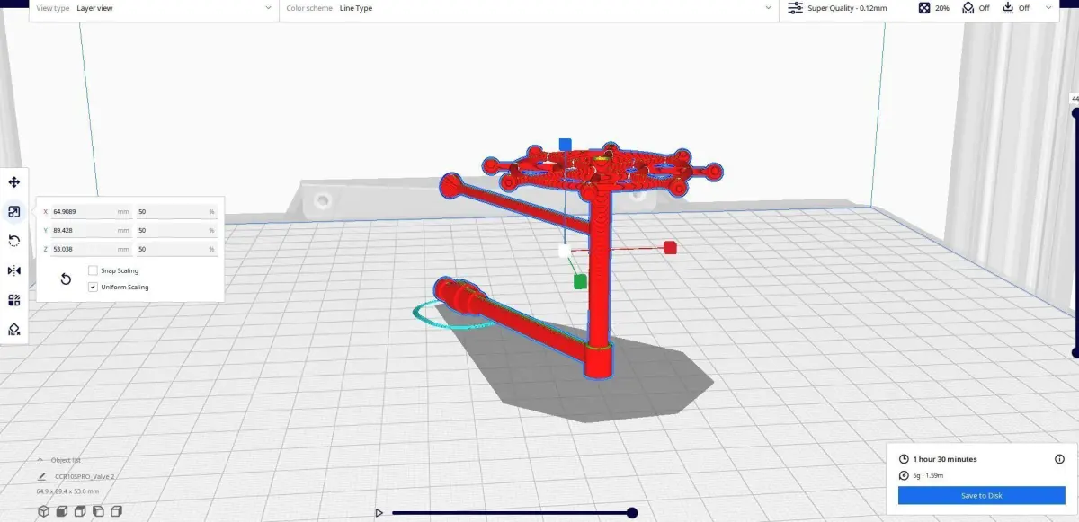Click the support Off icon

point(968,8)
